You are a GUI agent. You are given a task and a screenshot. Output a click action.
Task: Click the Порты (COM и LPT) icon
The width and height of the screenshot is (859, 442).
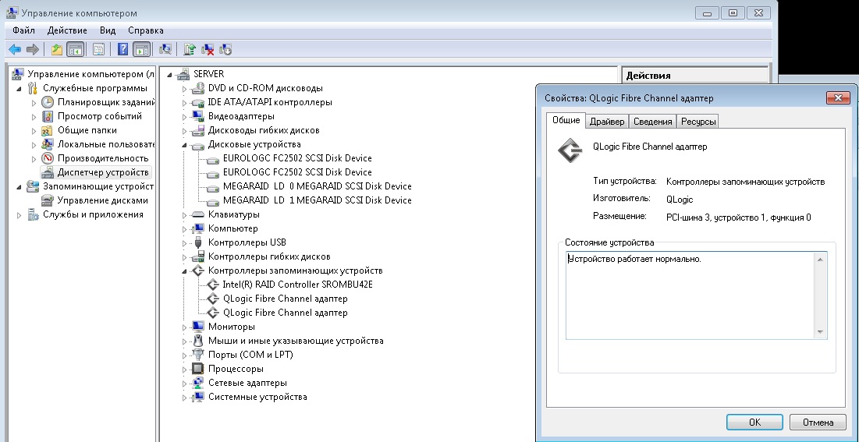point(197,355)
